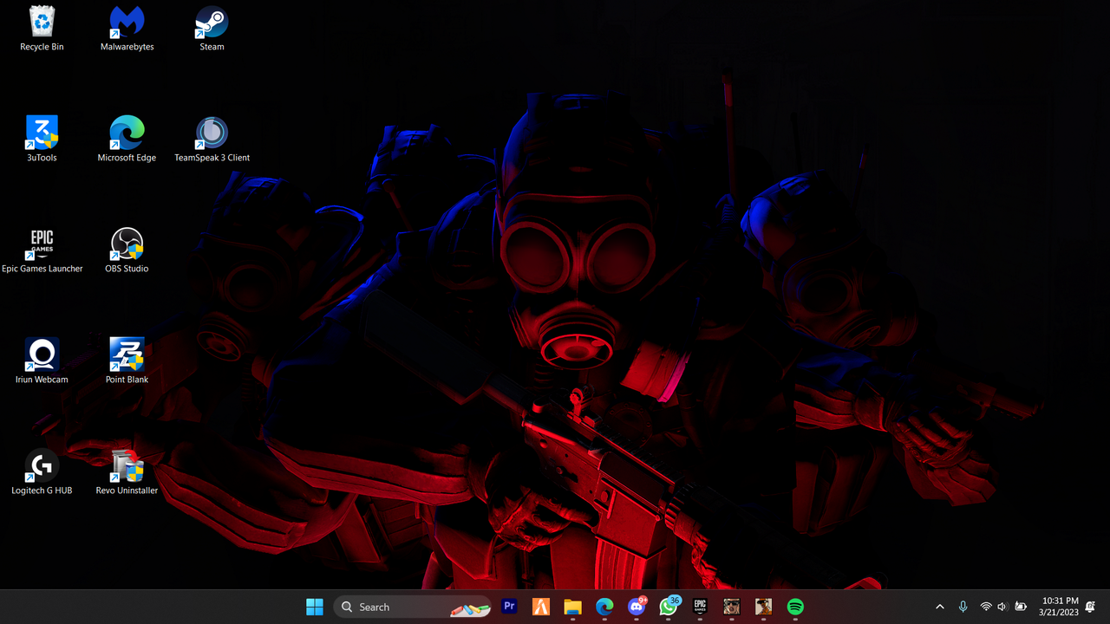Open Epic Games from the taskbar
This screenshot has width=1110, height=624.
[700, 607]
